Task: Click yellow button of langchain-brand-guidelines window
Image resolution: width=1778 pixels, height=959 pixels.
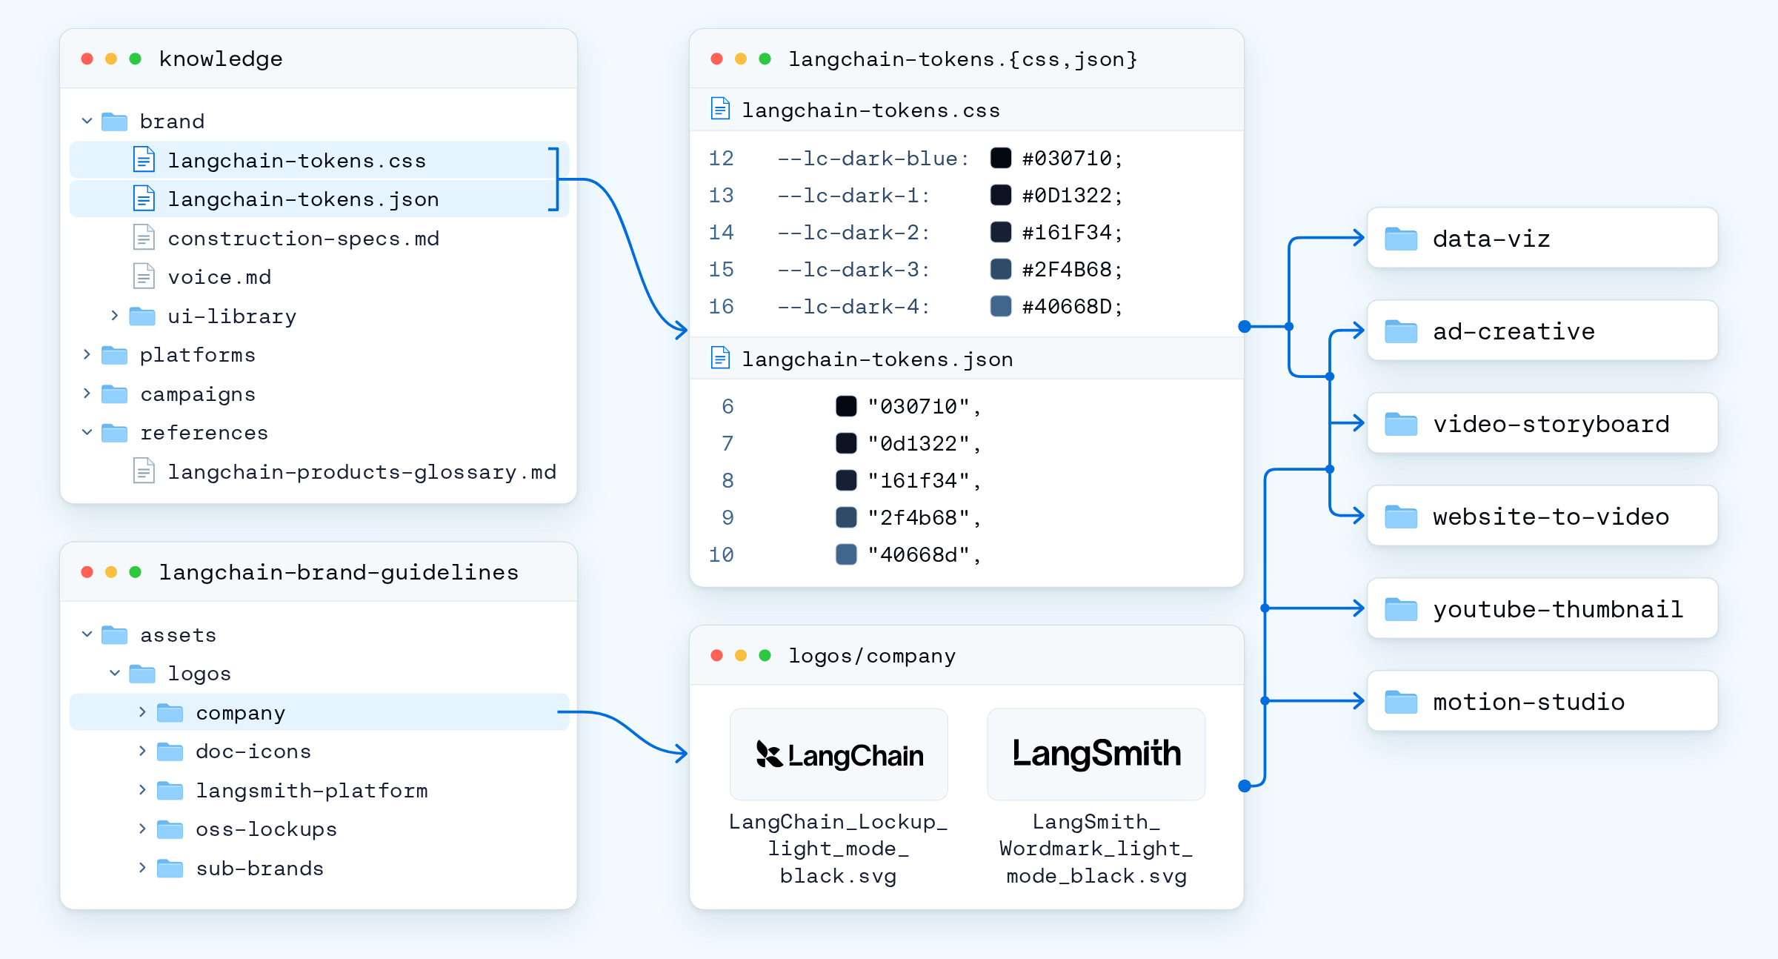Action: tap(111, 572)
